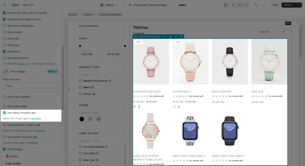This screenshot has height=166, width=305.
Task: Collapse the Collections filter section
Action: click(x=125, y=26)
